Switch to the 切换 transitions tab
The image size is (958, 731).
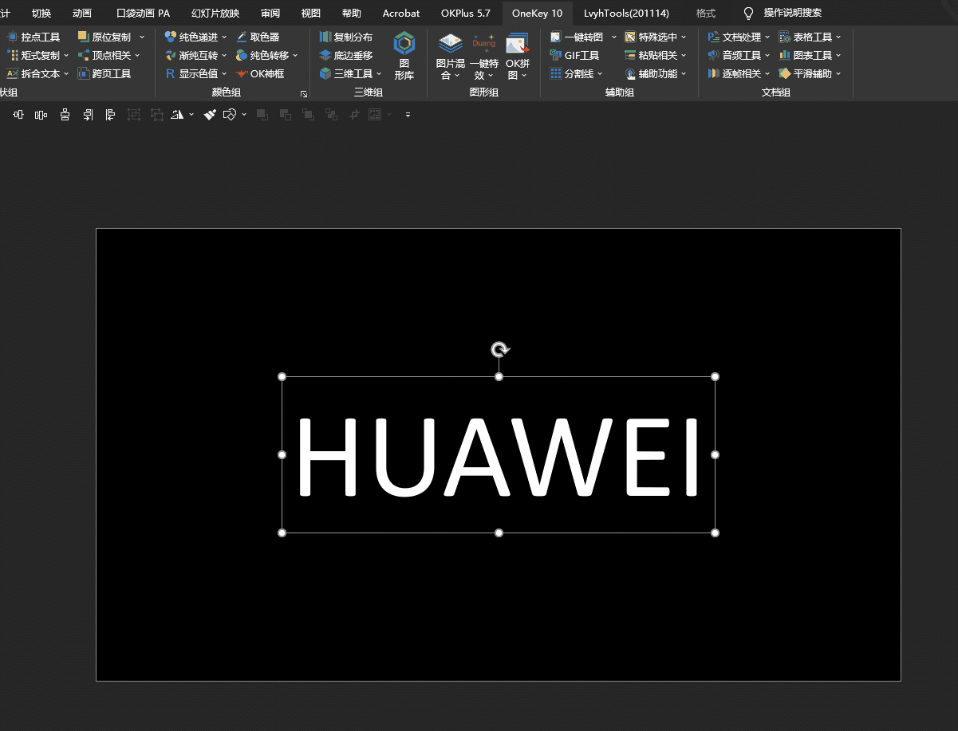coord(41,13)
